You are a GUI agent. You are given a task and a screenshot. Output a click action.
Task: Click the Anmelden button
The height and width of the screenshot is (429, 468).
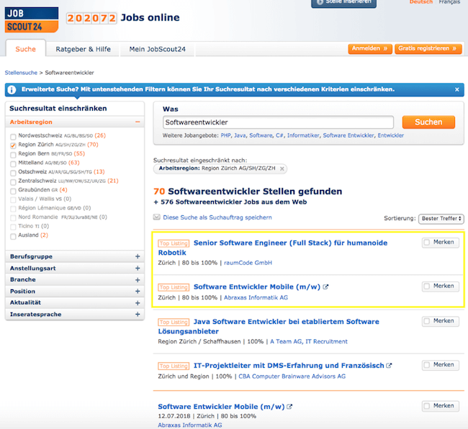coord(370,49)
